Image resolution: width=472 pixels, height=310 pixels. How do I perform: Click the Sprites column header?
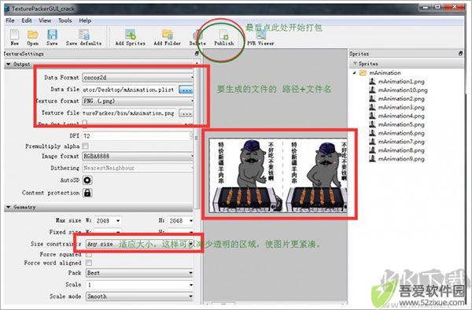tap(407, 64)
